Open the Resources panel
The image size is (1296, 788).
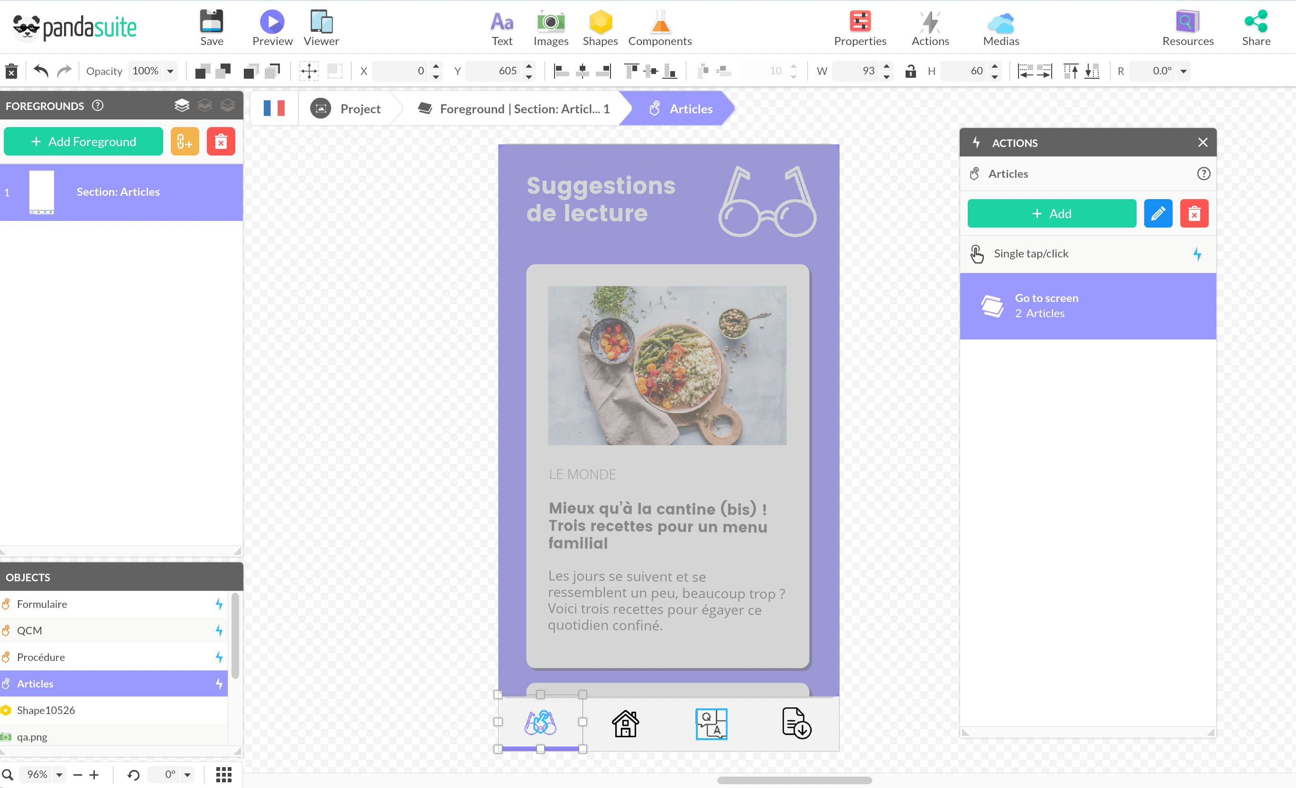(x=1187, y=23)
